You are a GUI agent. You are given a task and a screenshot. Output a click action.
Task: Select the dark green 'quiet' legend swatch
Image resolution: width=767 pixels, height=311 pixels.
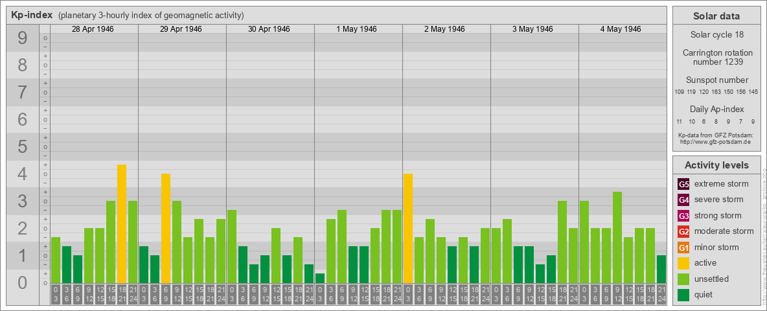(x=684, y=295)
